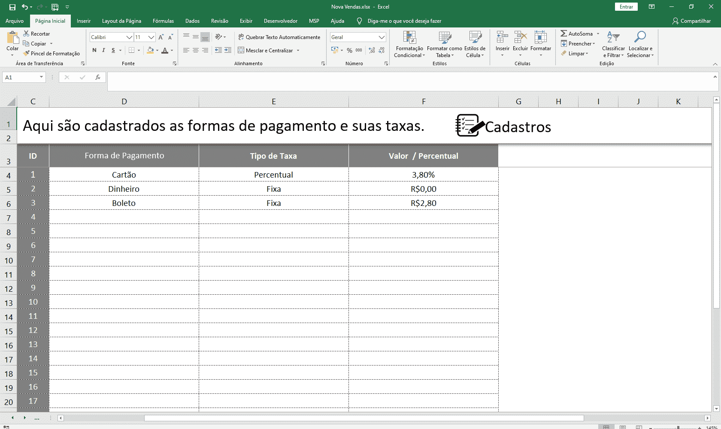Open Classificar e Filtrar
Viewport: 721px width, 429px height.
pos(613,44)
